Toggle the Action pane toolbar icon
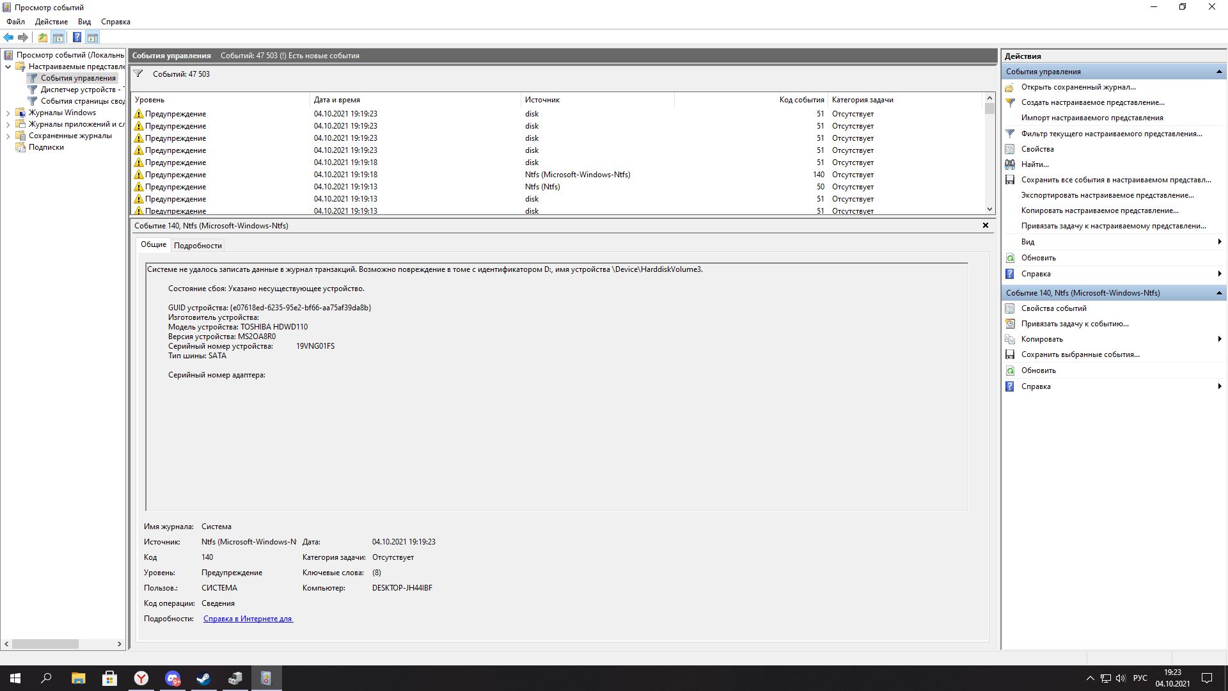Image resolution: width=1228 pixels, height=691 pixels. click(93, 37)
